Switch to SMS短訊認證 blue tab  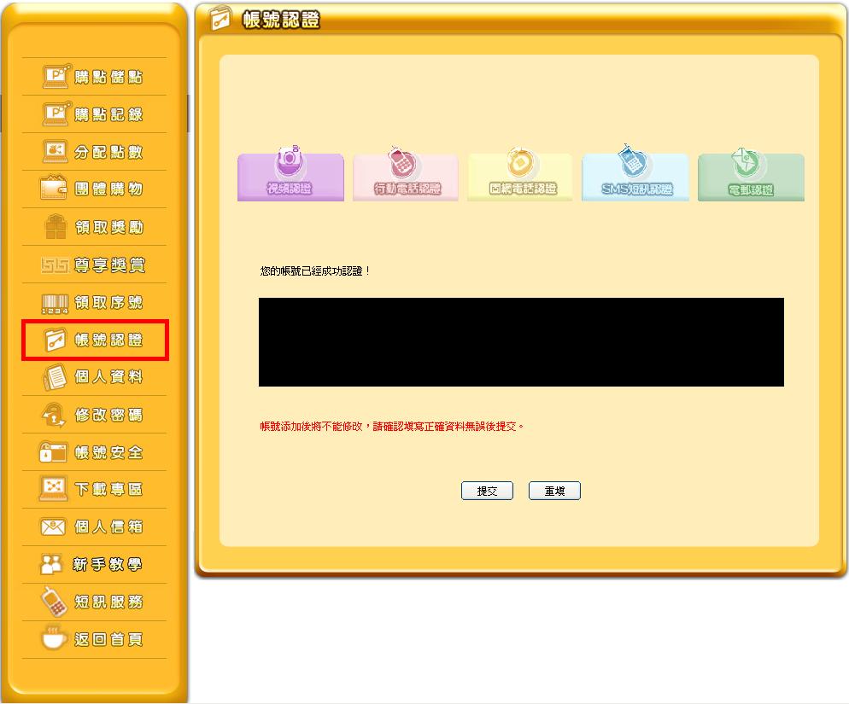click(x=635, y=177)
